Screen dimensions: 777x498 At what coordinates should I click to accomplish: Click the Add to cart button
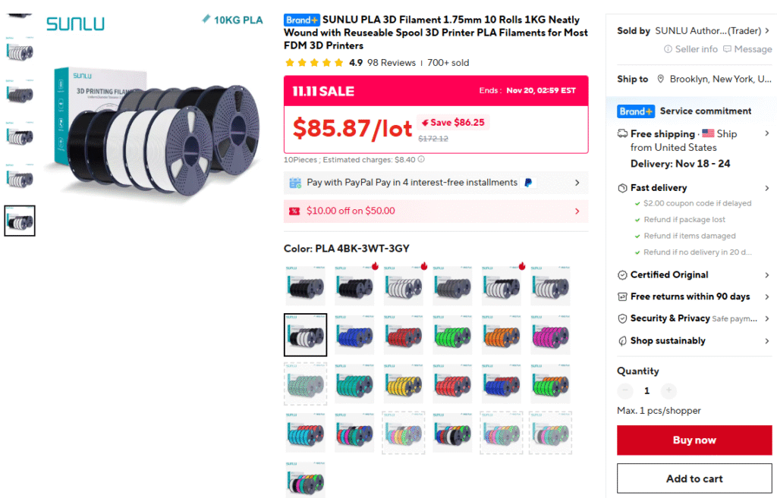coord(694,478)
